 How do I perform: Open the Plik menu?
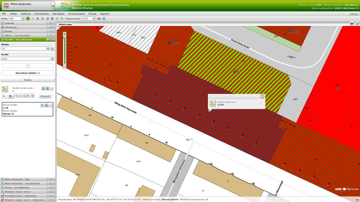[x=4, y=14]
